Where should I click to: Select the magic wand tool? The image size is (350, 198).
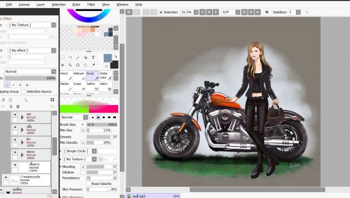(x=78, y=57)
